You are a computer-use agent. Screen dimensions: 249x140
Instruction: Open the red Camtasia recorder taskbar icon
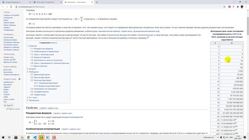(x=54, y=137)
